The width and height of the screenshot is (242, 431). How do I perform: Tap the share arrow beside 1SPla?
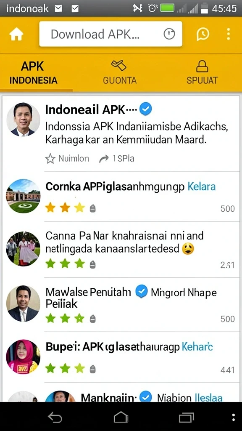(x=104, y=159)
